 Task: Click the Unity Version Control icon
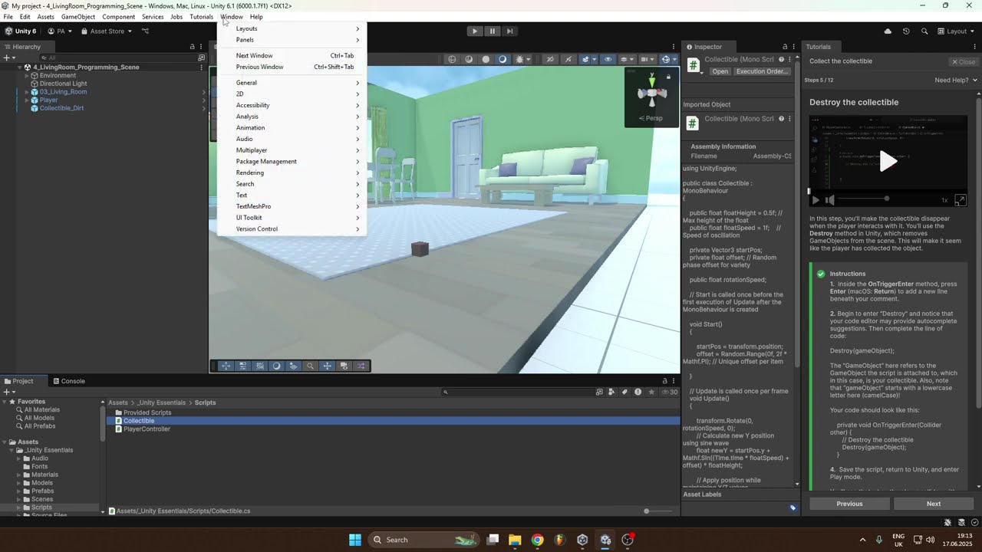tap(145, 31)
